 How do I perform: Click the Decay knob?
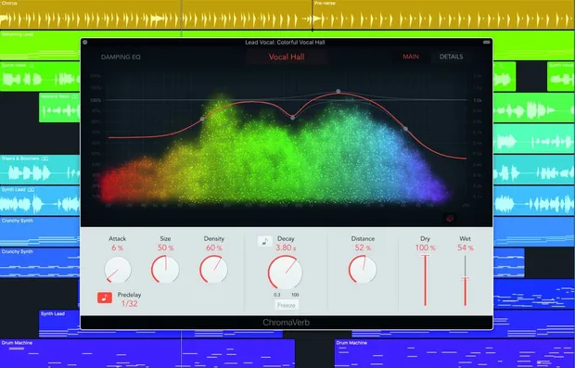point(285,273)
